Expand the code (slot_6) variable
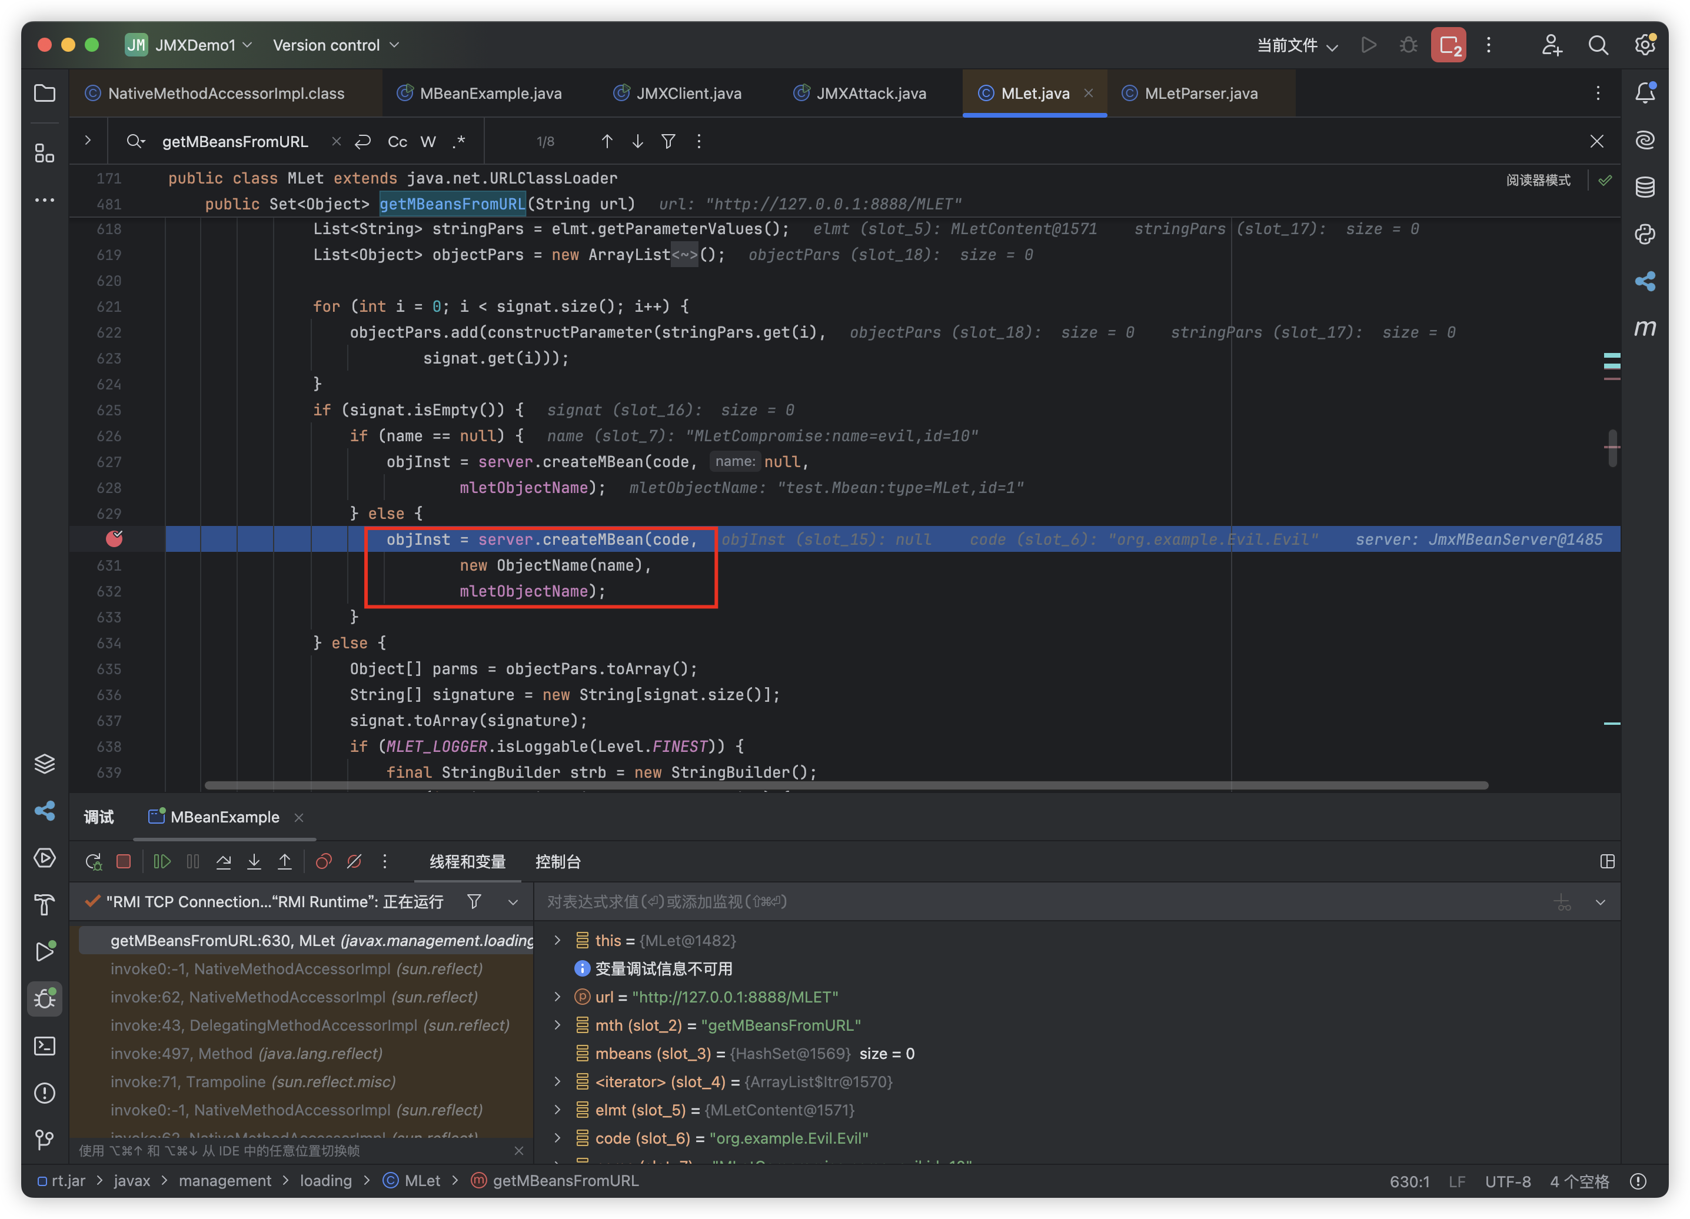 click(557, 1138)
